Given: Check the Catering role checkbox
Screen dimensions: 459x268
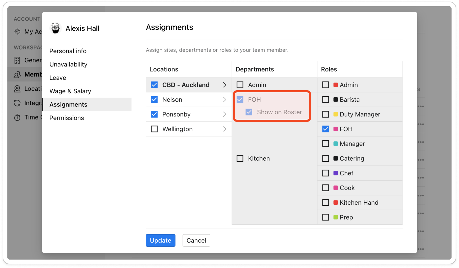Looking at the screenshot, I should tap(326, 158).
